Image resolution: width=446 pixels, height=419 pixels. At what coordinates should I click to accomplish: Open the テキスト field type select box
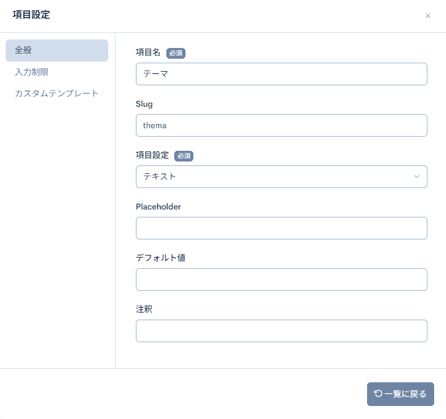click(x=275, y=177)
